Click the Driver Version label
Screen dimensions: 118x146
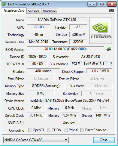[x=14, y=101]
